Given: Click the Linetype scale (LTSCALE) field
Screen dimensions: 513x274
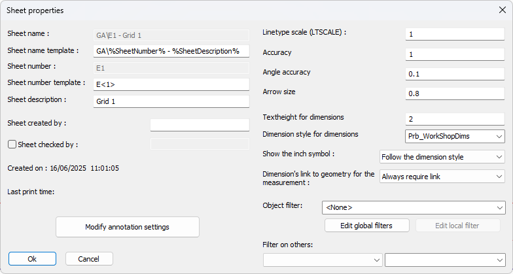Looking at the screenshot, I should tap(455, 34).
